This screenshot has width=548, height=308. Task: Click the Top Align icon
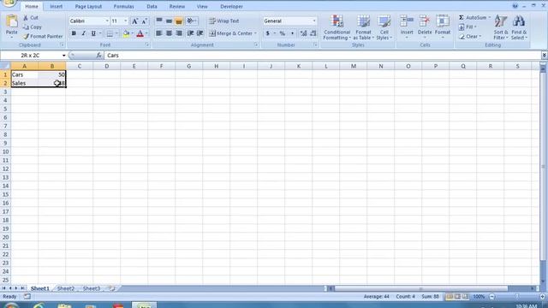159,21
